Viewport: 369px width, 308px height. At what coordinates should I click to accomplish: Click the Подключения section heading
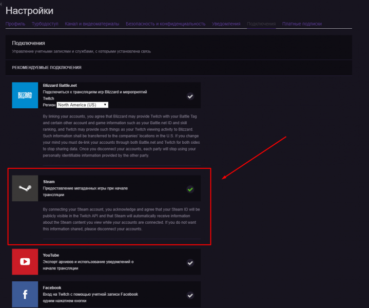coord(28,43)
